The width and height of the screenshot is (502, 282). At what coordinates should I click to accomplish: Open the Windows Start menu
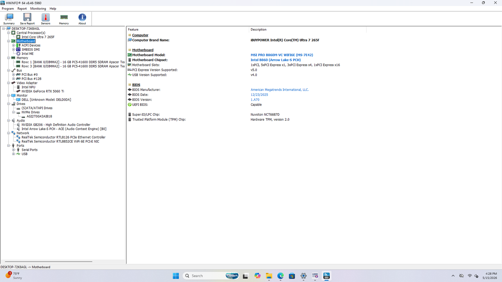[176, 276]
